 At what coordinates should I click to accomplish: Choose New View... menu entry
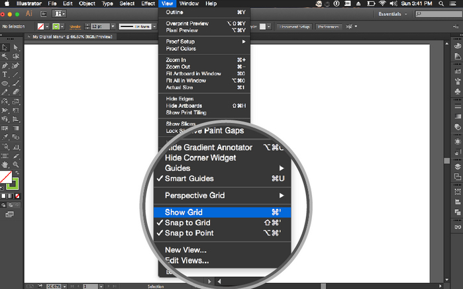click(x=222, y=250)
